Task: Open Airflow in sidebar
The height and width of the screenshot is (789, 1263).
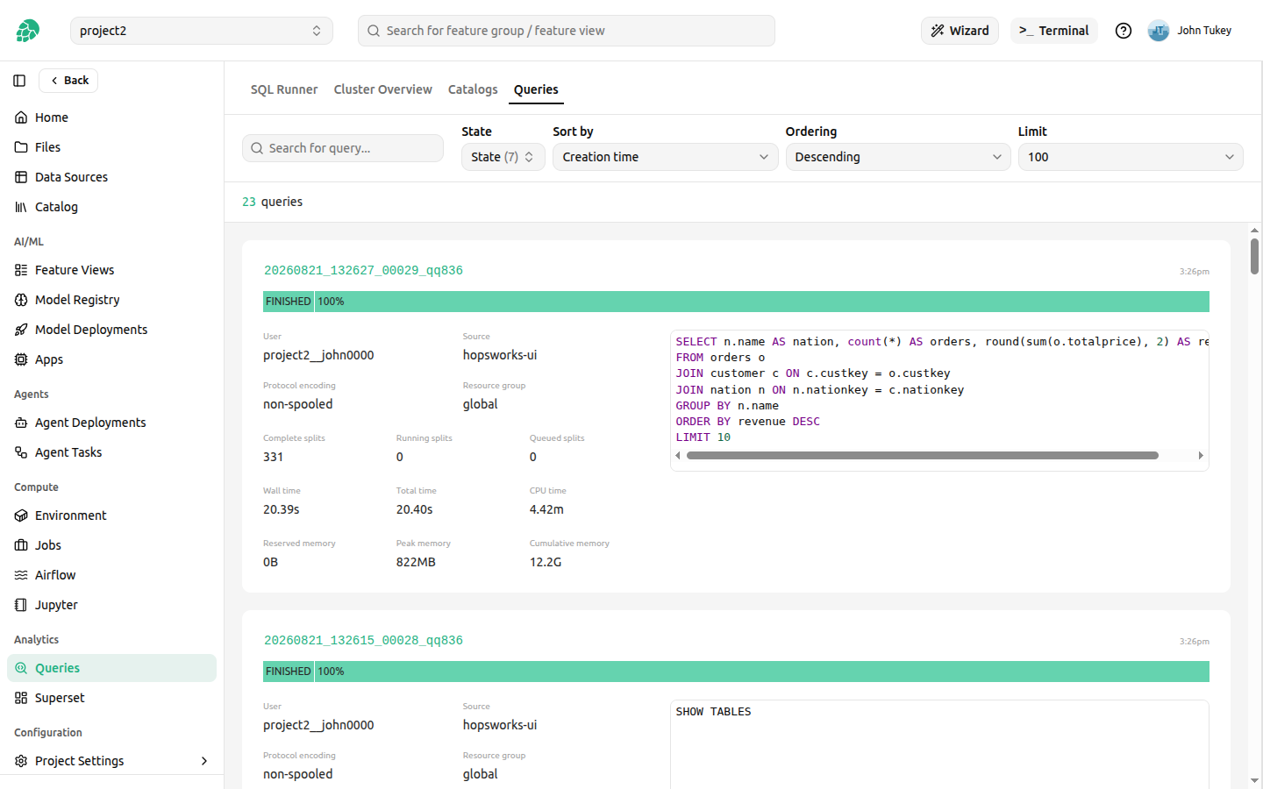Action: pyautogui.click(x=111, y=575)
